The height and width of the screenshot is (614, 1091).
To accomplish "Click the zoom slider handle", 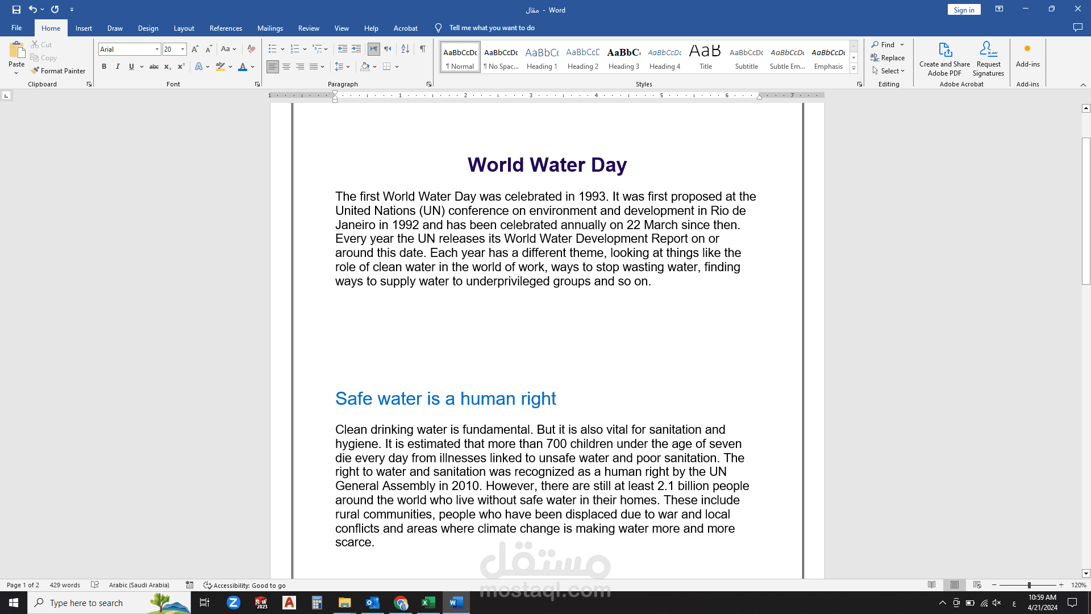I will tap(1029, 585).
